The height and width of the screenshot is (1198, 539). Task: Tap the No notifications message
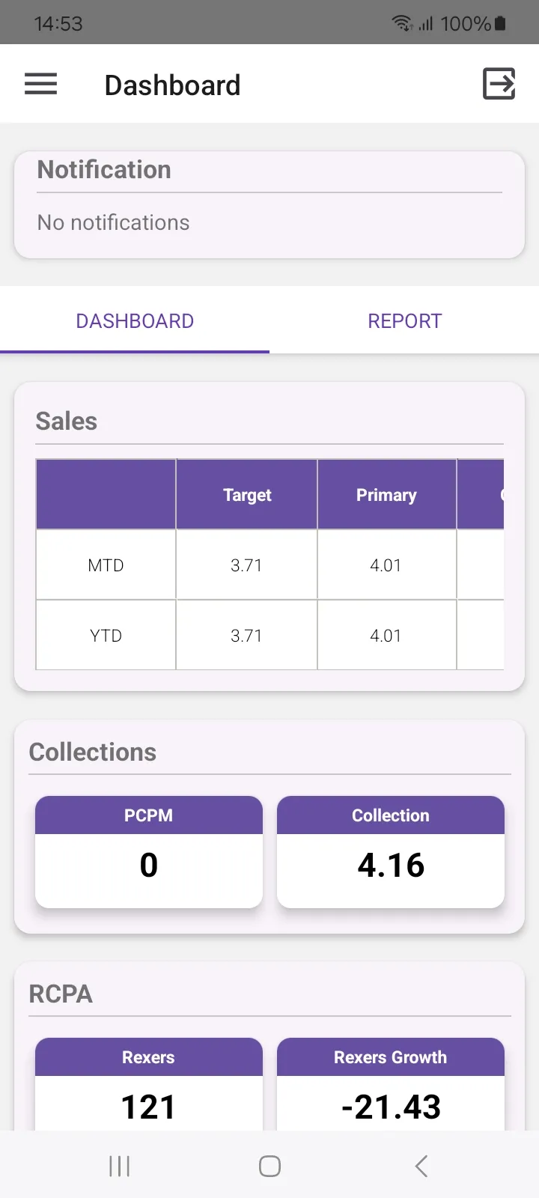(114, 222)
